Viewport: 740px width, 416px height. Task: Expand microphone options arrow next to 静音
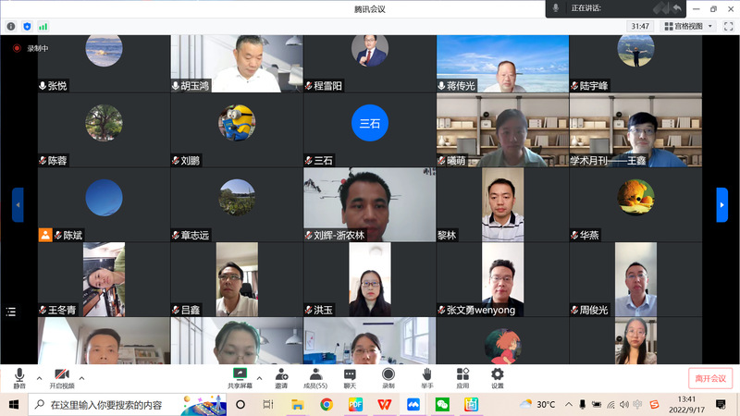39,378
